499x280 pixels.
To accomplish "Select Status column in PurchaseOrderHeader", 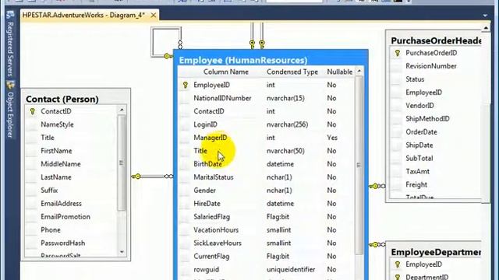I will tap(415, 79).
